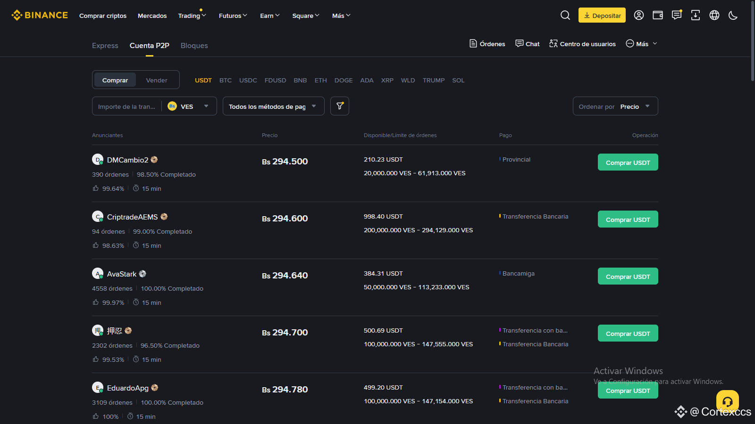The width and height of the screenshot is (755, 424).
Task: Switch to the Vender toggle
Action: [x=157, y=80]
